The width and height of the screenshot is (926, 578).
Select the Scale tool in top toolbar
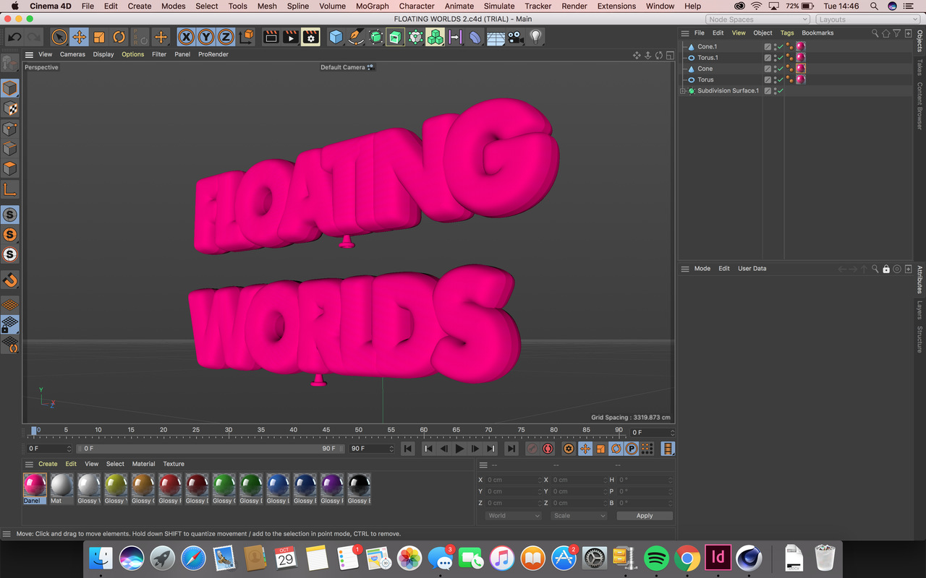[99, 37]
